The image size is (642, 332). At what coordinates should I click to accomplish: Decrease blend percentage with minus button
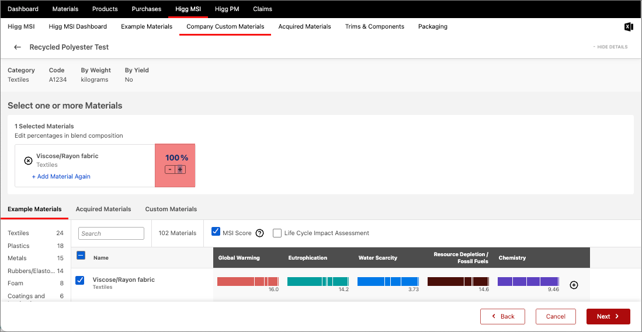[x=170, y=169]
